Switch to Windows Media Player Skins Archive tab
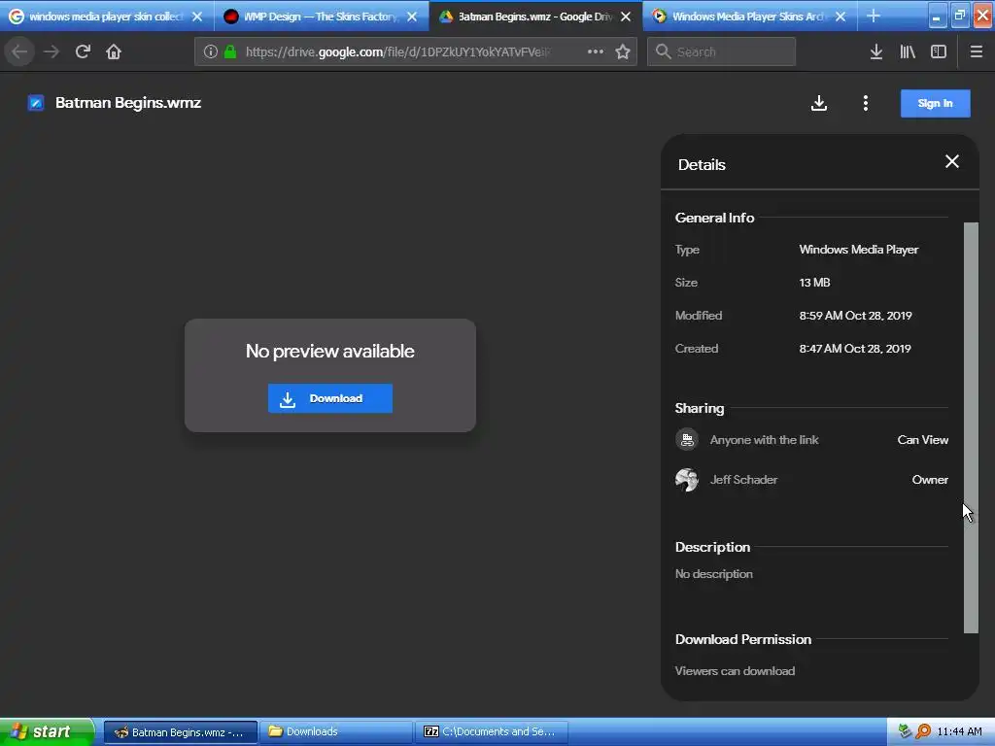This screenshot has width=995, height=746. coord(750,17)
